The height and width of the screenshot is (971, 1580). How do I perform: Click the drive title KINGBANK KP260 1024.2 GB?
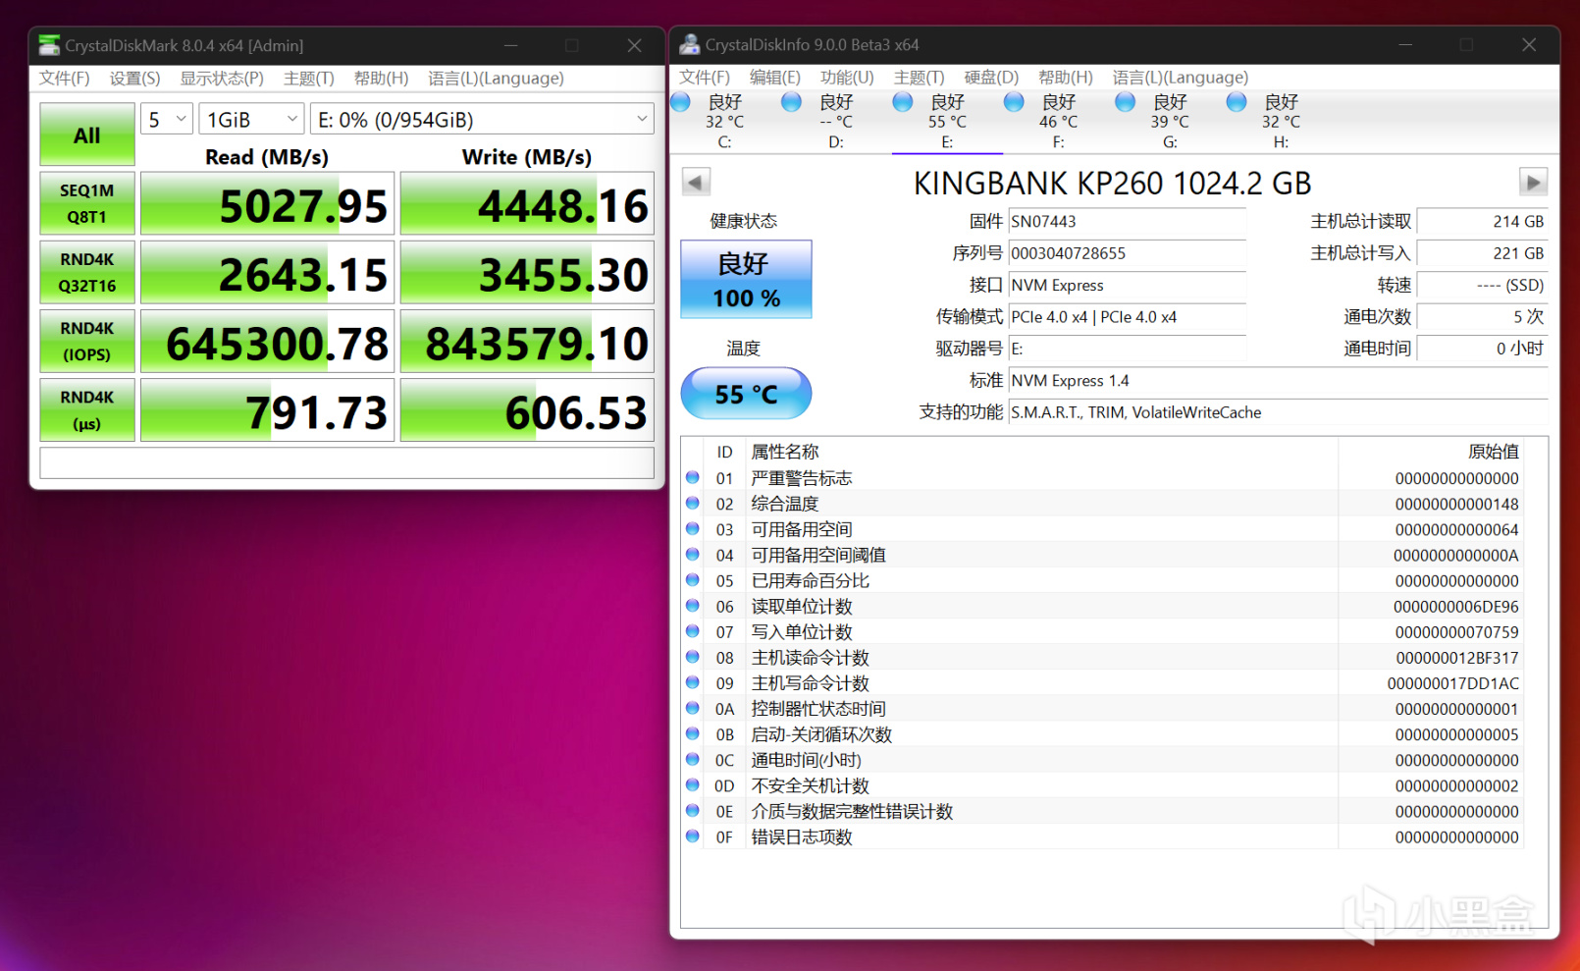[x=1113, y=184]
